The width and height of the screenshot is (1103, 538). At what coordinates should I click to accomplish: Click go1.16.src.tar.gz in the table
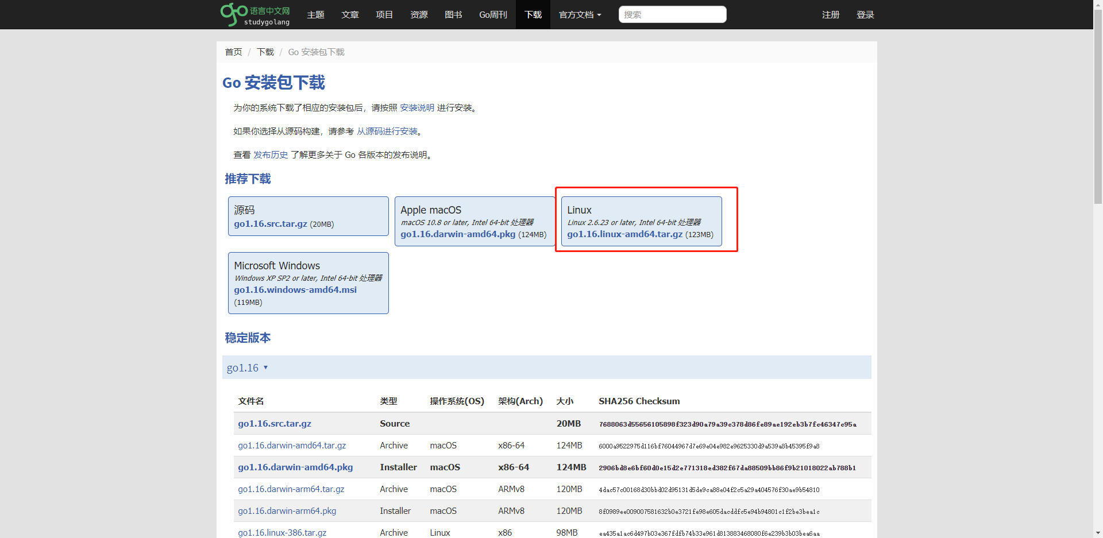275,423
